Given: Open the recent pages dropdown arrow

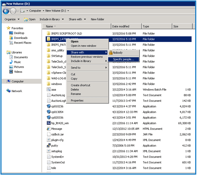Looking at the screenshot, I should tap(18, 11).
